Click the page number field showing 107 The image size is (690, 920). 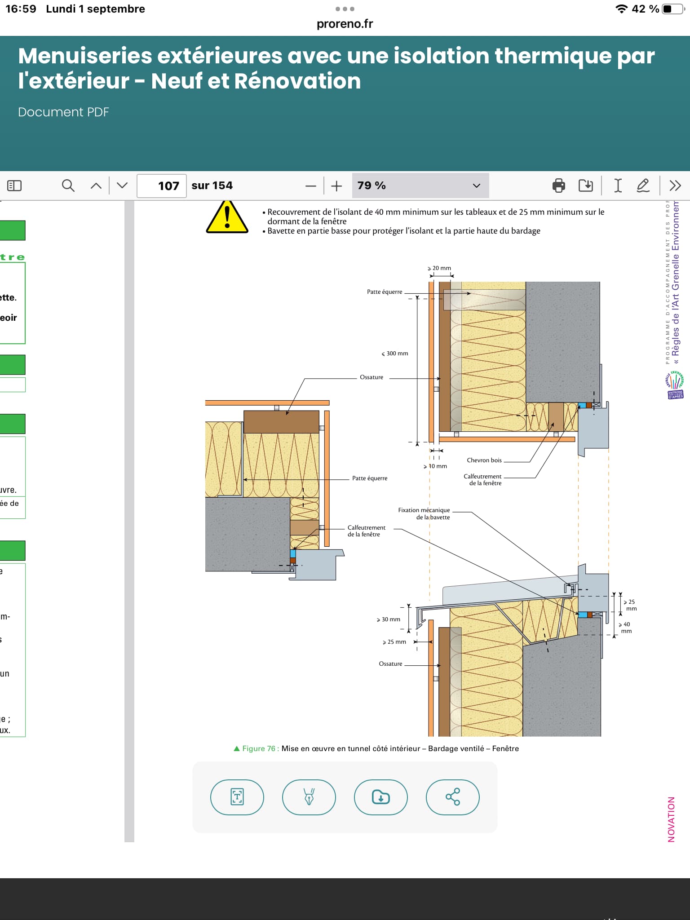162,186
